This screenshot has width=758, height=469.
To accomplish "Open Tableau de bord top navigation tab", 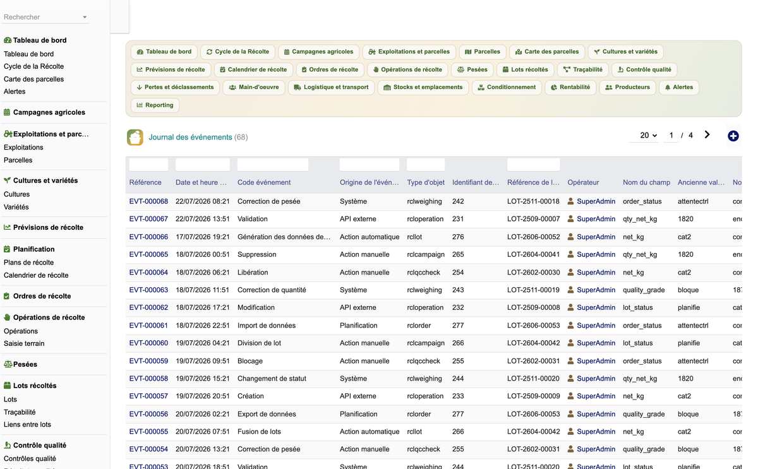I will (x=164, y=52).
